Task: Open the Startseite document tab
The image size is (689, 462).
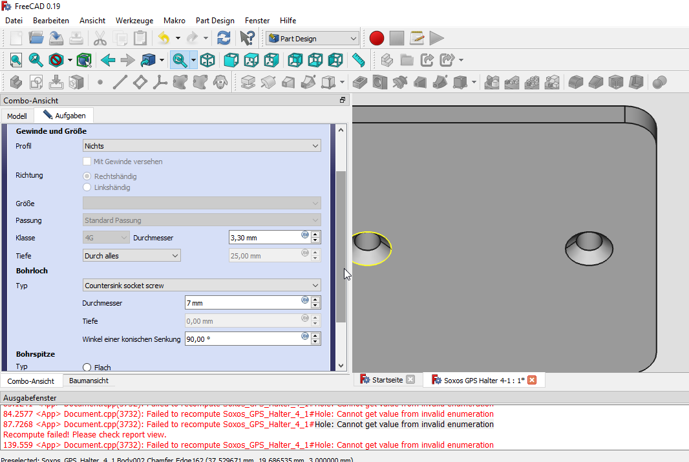Action: pyautogui.click(x=387, y=380)
